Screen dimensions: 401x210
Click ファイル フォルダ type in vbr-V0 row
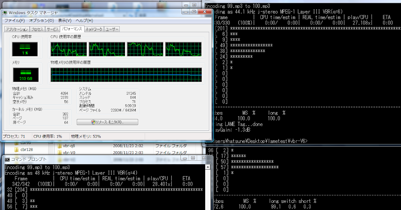tap(170, 153)
